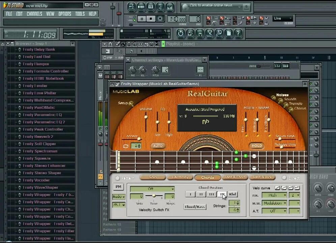Open the Line snap dropdown
The width and height of the screenshot is (336, 243).
click(x=283, y=19)
